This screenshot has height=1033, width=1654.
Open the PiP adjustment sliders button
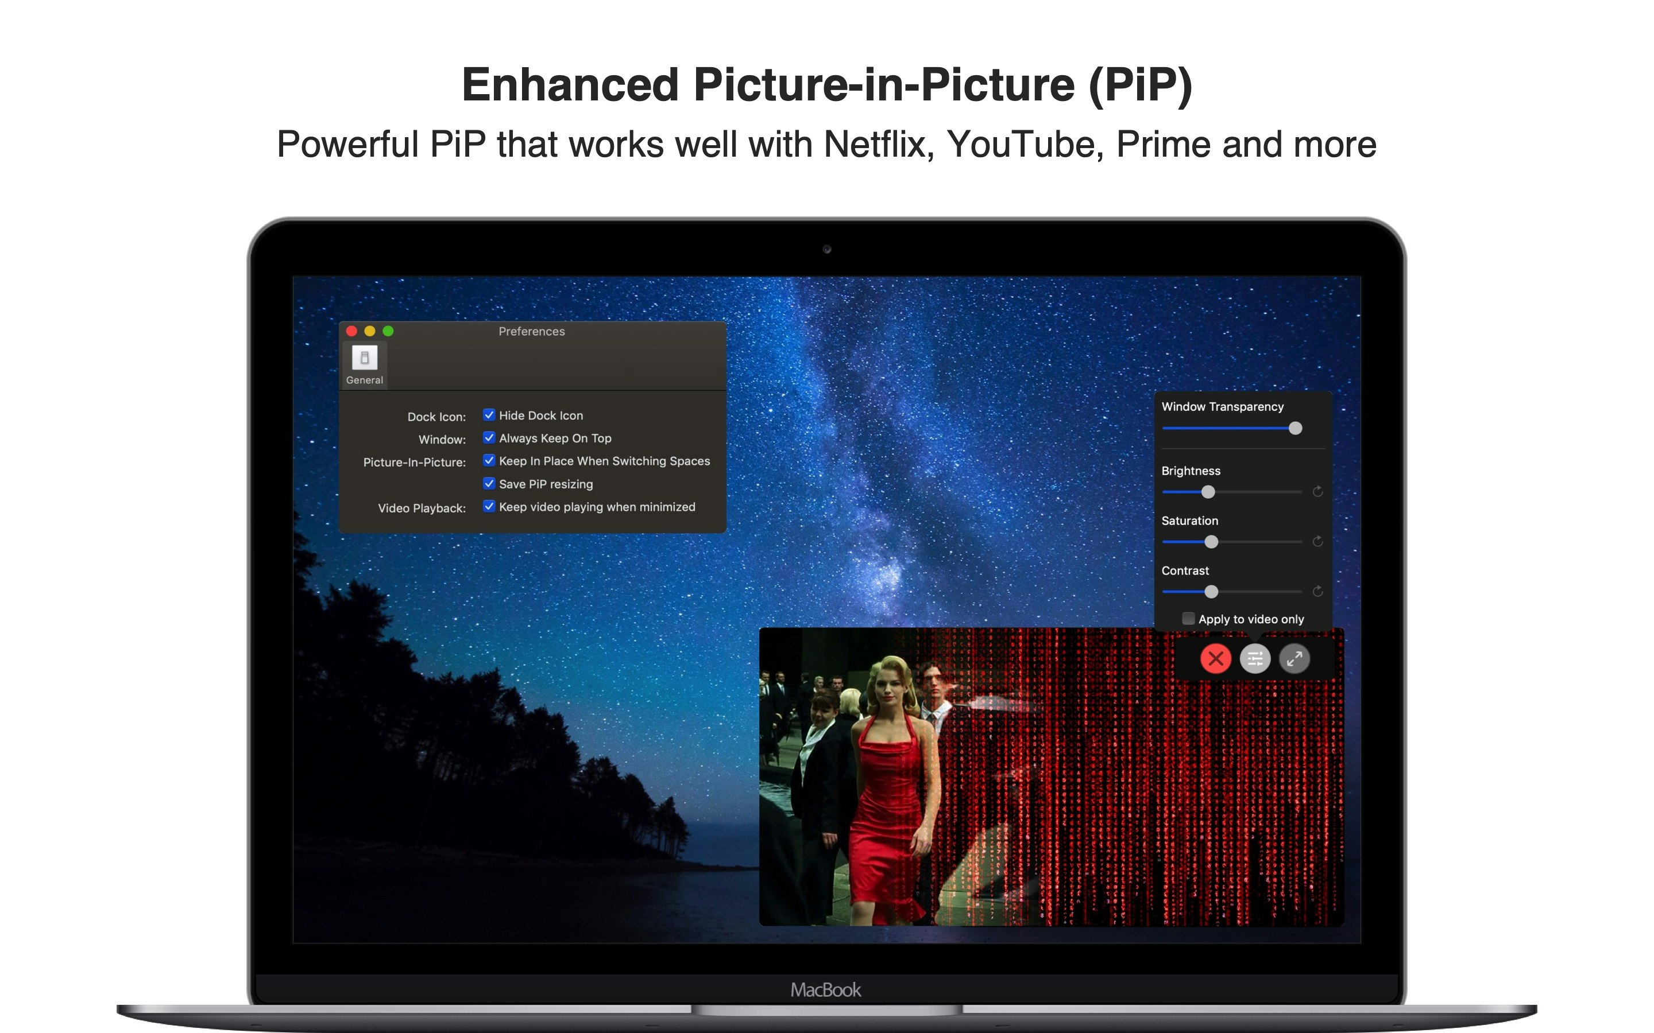point(1255,659)
